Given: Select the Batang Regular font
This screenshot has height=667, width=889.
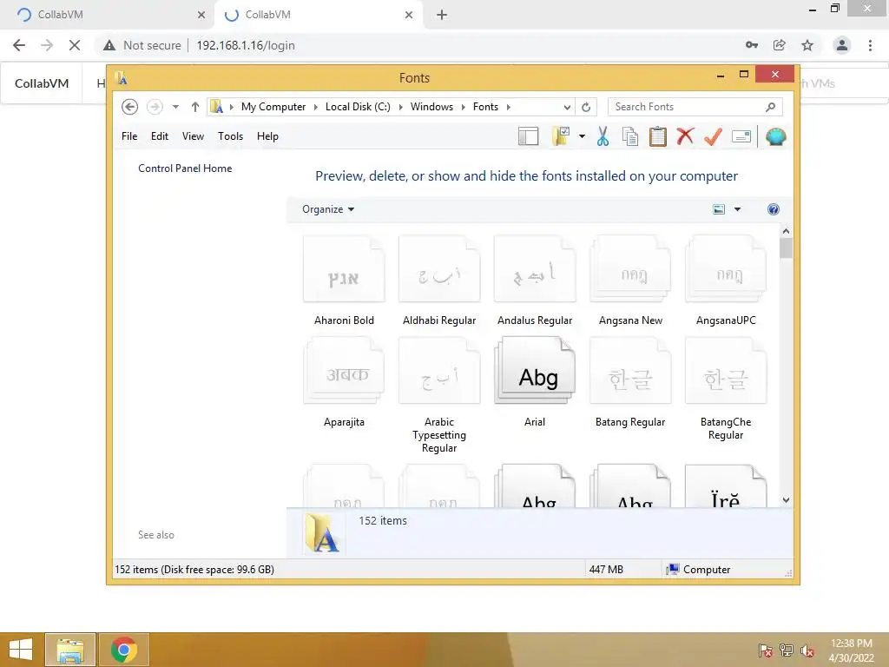Looking at the screenshot, I should (630, 383).
